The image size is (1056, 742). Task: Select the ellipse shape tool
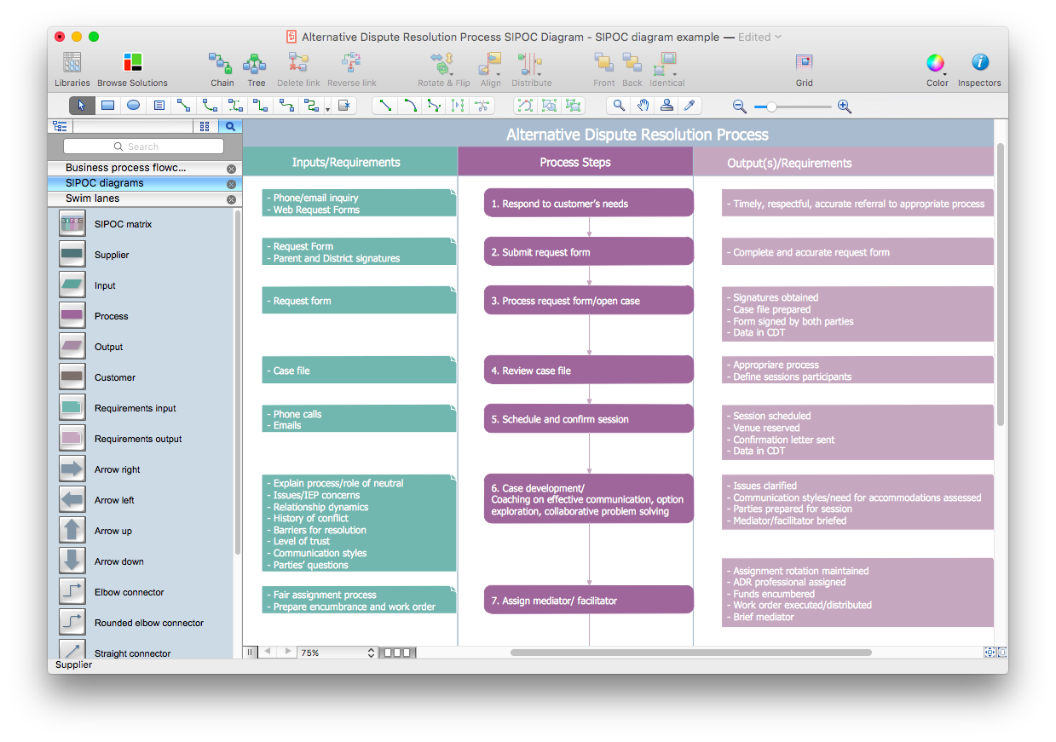133,106
